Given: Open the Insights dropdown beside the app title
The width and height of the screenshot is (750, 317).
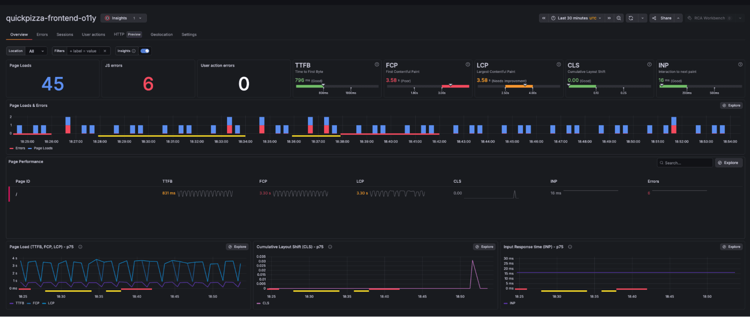Looking at the screenshot, I should tap(123, 18).
